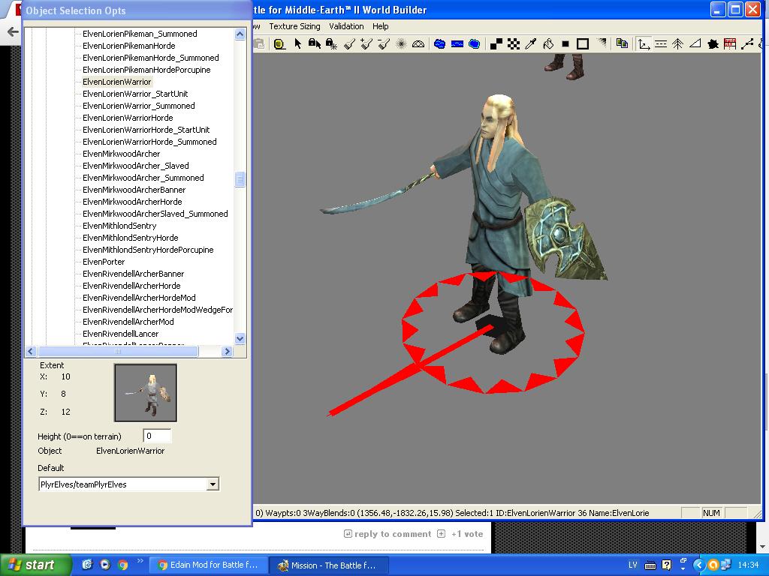This screenshot has width=769, height=576.
Task: Click the 14:34 clock in the system tray
Action: click(x=749, y=565)
